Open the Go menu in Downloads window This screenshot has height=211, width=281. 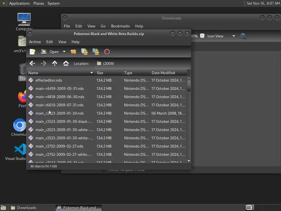(x=103, y=26)
